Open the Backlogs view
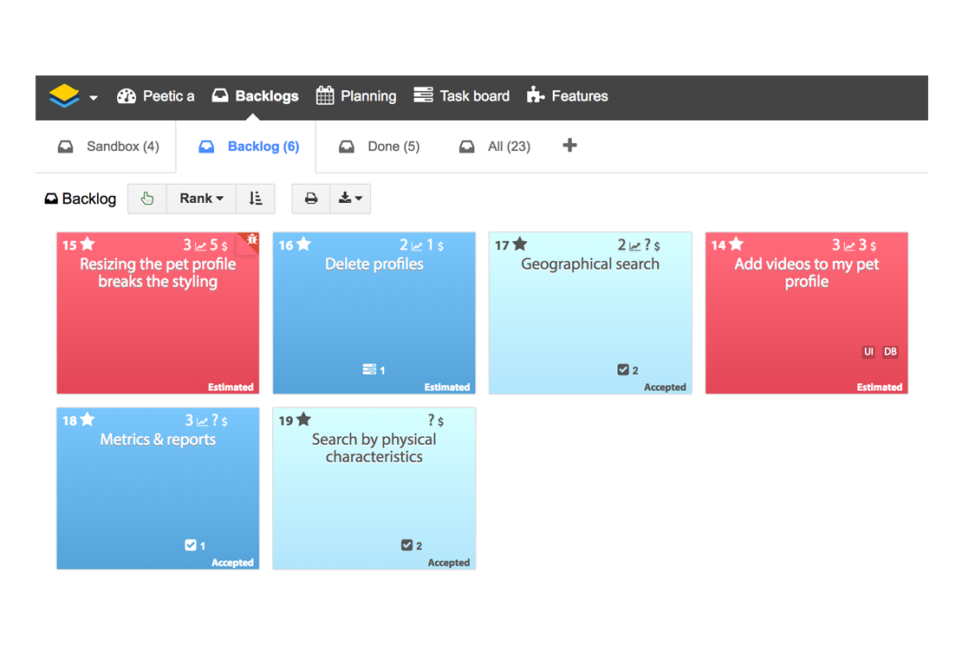Image resolution: width=962 pixels, height=659 pixels. 255,95
